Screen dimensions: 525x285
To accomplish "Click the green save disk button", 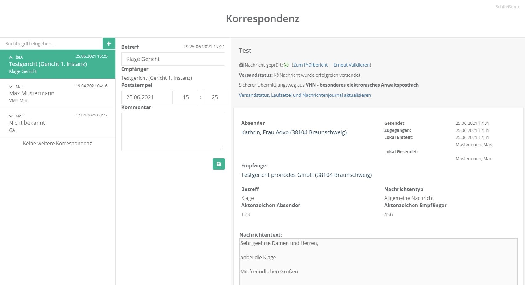I will (218, 164).
